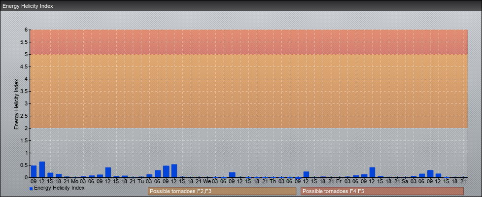This screenshot has height=197, width=482.
Task: Select the Wednesday 09 hour bar
Action: (x=232, y=175)
